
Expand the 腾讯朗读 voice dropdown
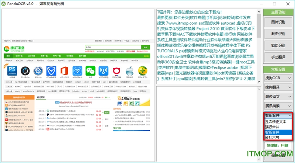278,106
